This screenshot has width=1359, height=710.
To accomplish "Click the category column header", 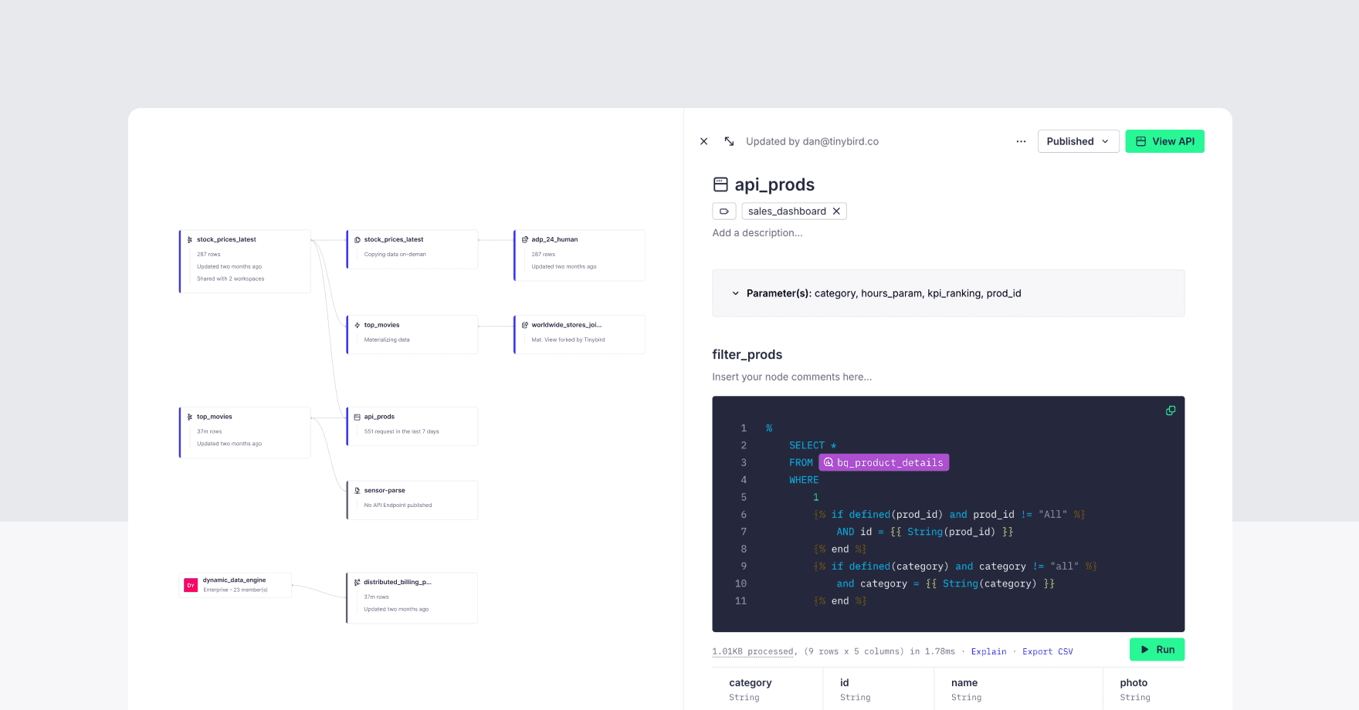I will coord(750,683).
